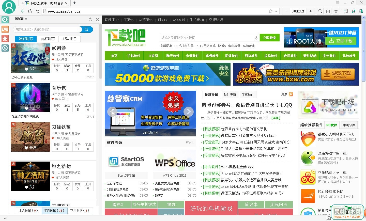This screenshot has width=366, height=221.
Task: Open [多玩]多玩礼包 gift link
Action: 22,77
